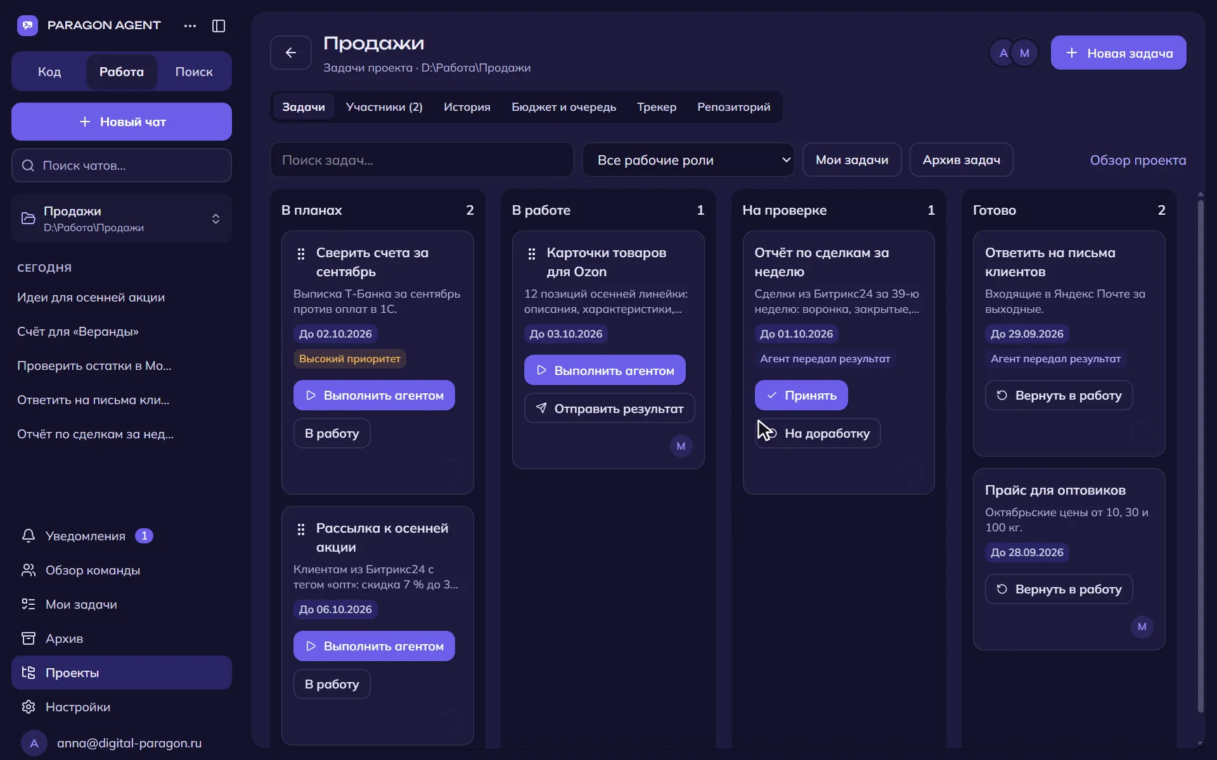Click the A avatar in project header
This screenshot has width=1217, height=760.
pos(1003,53)
